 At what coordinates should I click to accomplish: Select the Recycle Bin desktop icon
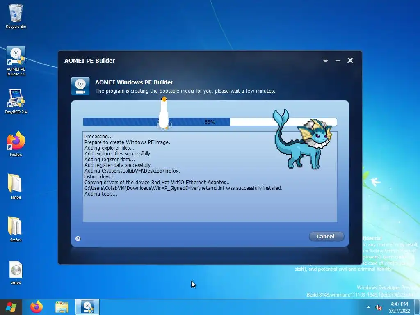coord(16,16)
